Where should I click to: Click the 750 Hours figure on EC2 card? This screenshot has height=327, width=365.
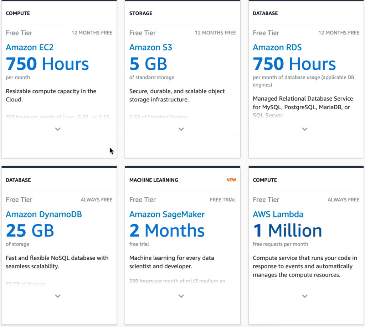pos(47,64)
